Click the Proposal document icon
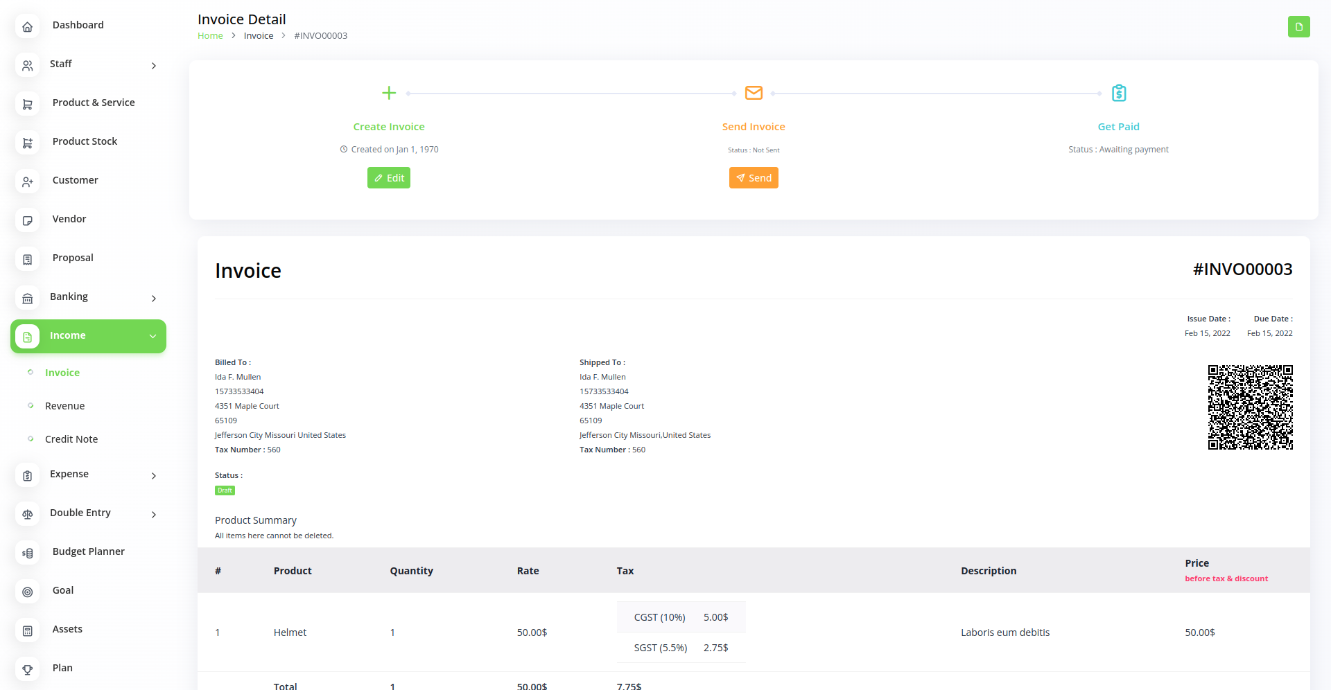Image resolution: width=1331 pixels, height=690 pixels. [x=28, y=259]
